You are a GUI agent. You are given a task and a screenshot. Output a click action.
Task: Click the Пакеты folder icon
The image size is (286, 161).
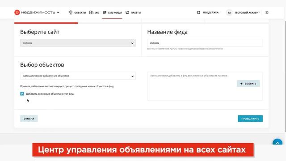(x=127, y=13)
